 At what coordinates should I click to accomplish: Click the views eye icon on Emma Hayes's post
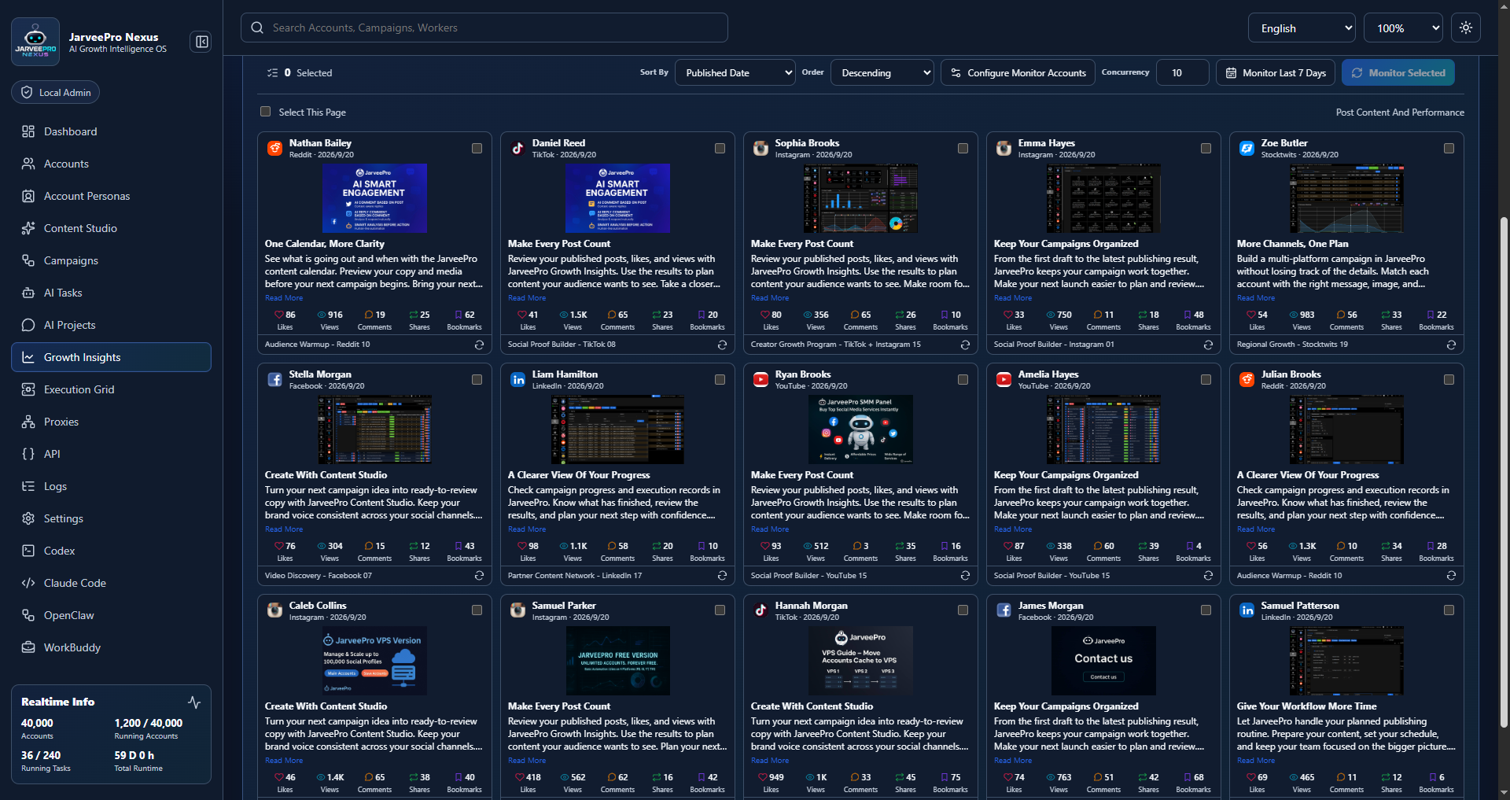pyautogui.click(x=1051, y=315)
